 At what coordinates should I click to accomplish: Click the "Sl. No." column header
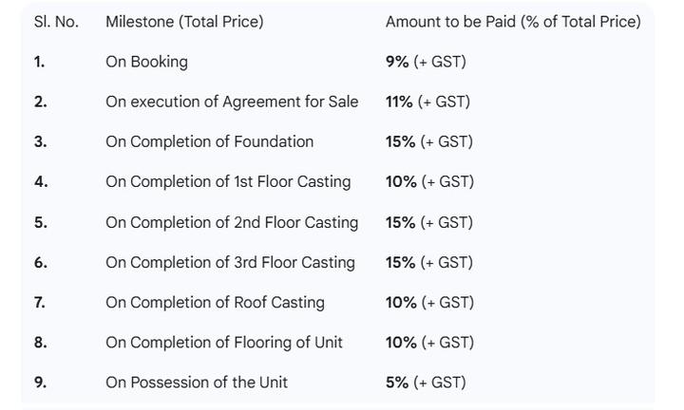point(56,22)
